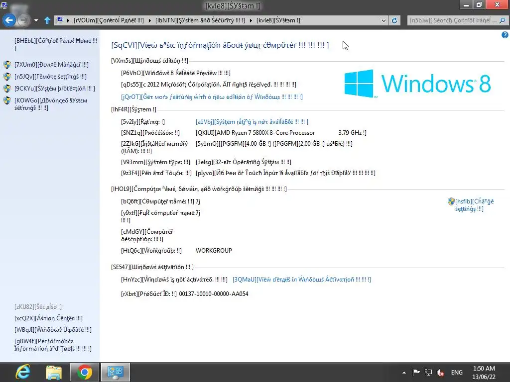Expand the chevron after Control Panel breadcrumb
The height and width of the screenshot is (382, 510).
point(149,20)
